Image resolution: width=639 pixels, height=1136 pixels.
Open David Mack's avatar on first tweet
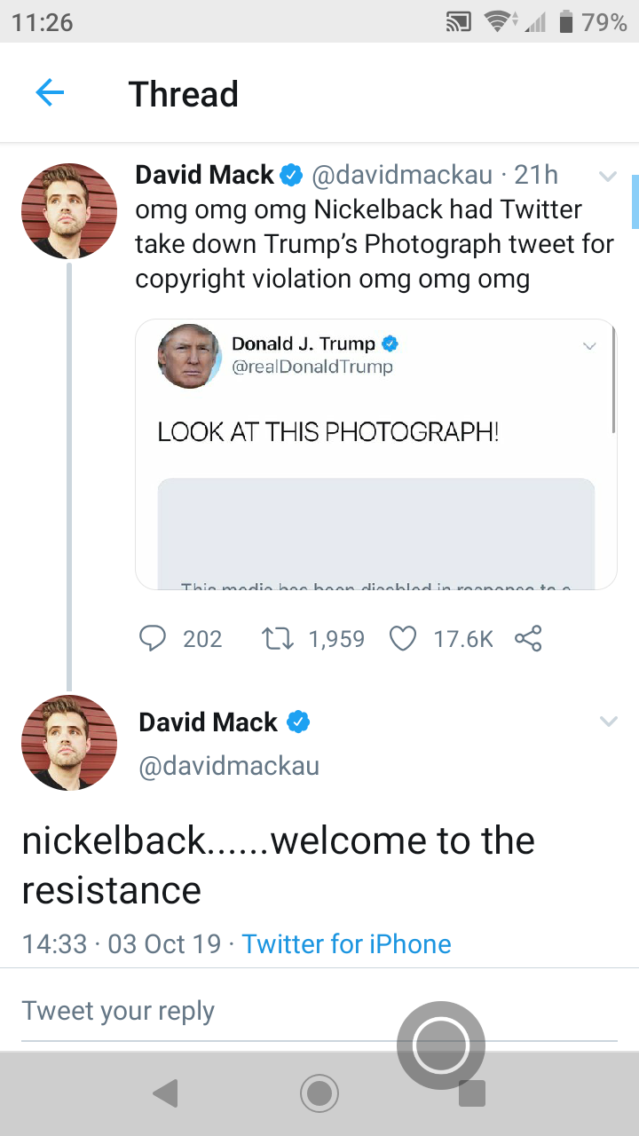(x=69, y=211)
